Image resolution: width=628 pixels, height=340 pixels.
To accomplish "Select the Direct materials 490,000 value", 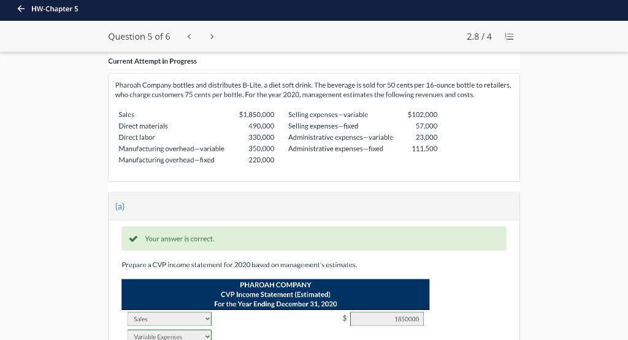I will [261, 126].
